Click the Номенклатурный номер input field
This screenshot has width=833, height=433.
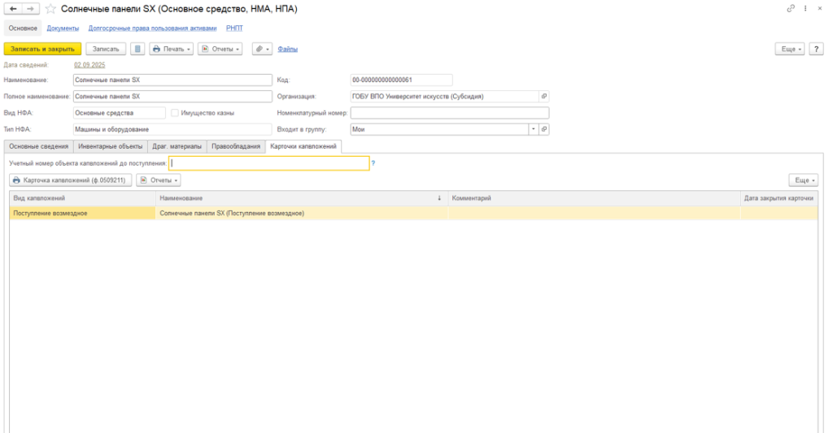(449, 113)
